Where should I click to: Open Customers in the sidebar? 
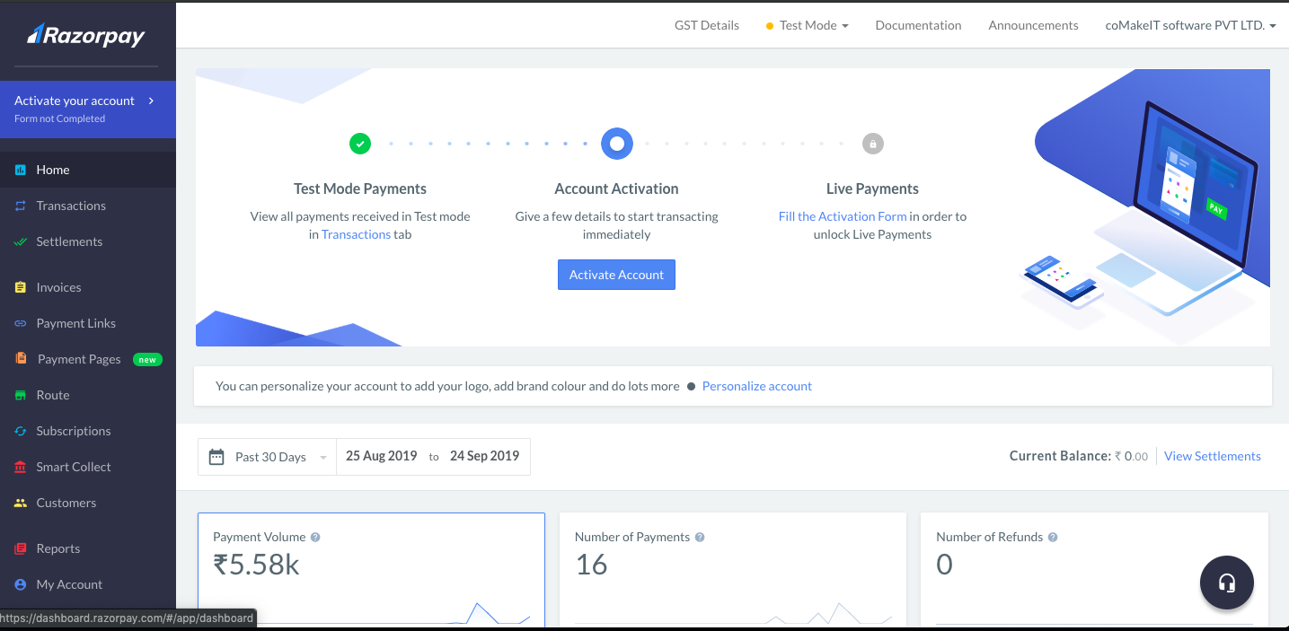[66, 503]
